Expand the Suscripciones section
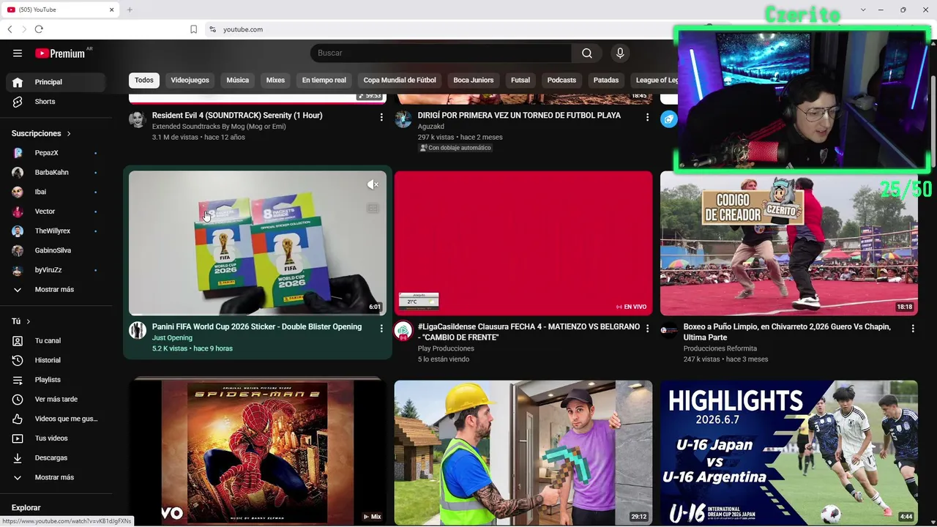This screenshot has width=937, height=527. (41, 133)
